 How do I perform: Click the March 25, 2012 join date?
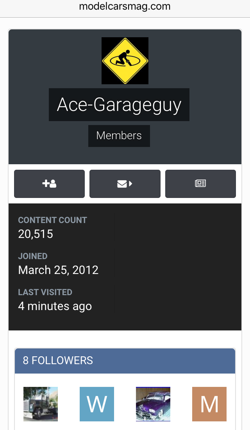tap(58, 270)
